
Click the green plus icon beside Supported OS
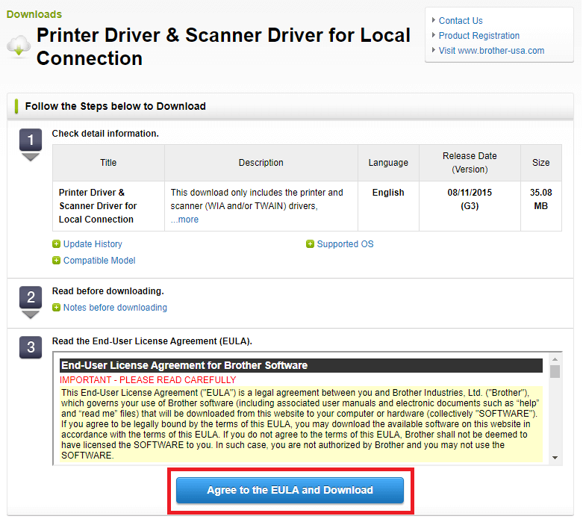(x=310, y=244)
